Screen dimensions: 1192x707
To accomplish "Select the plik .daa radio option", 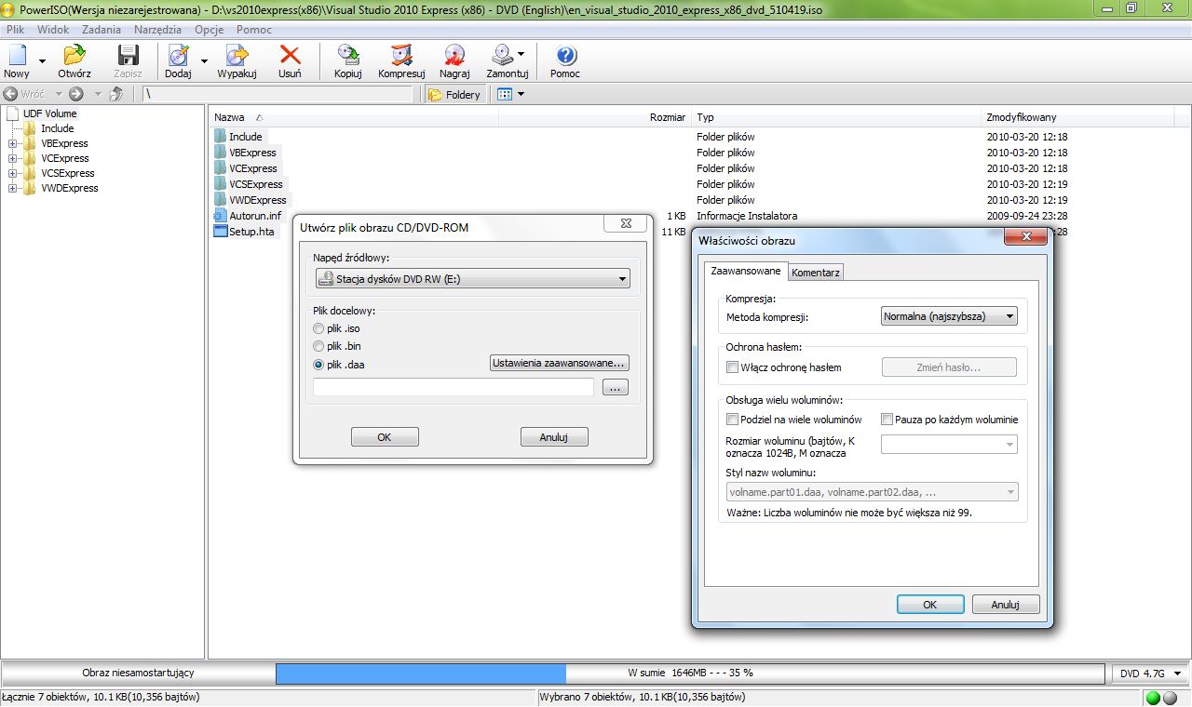I will [319, 365].
